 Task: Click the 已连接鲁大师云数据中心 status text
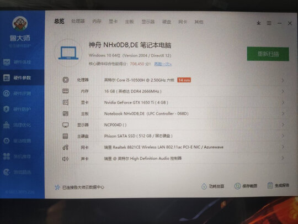coord(83,187)
